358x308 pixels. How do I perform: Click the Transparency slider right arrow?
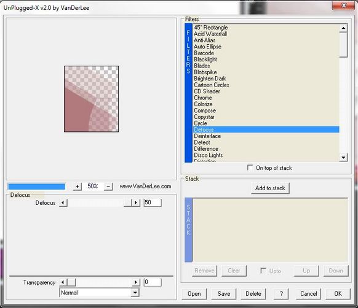[x=136, y=282]
